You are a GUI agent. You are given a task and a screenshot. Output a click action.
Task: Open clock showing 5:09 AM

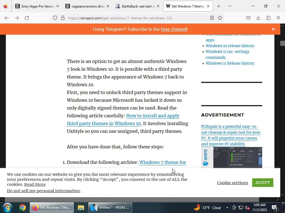point(260,207)
